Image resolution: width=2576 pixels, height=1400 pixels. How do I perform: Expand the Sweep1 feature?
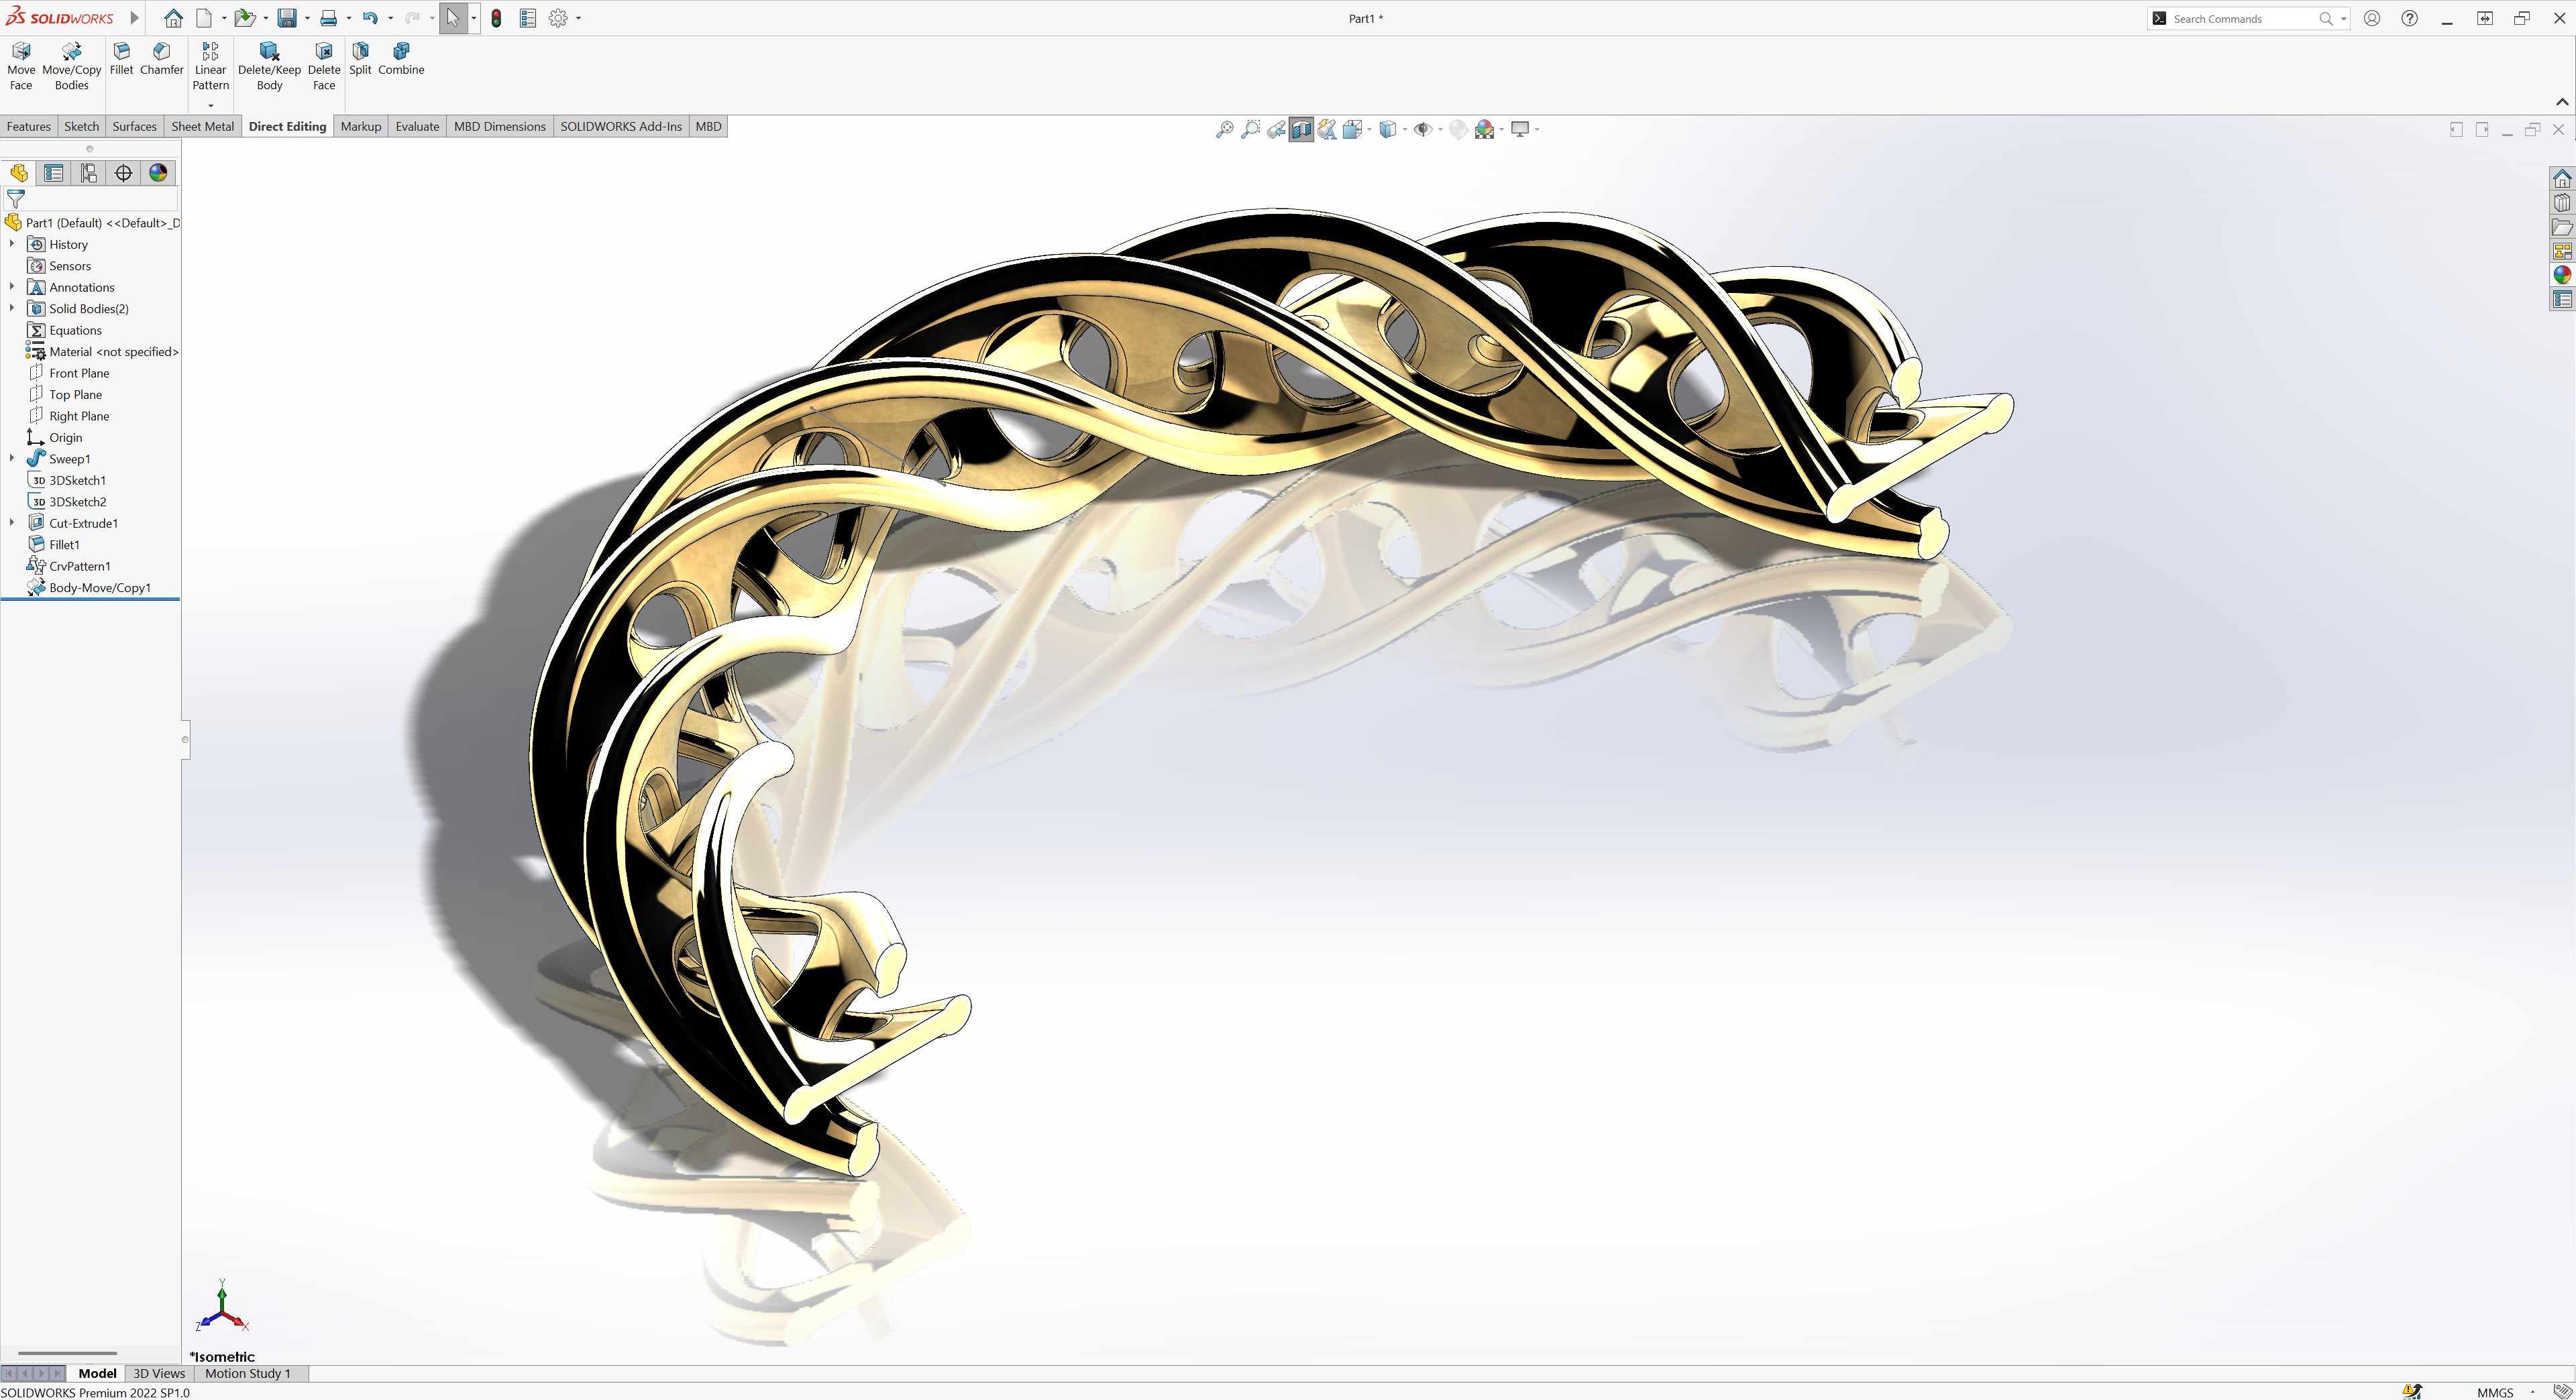click(x=12, y=458)
